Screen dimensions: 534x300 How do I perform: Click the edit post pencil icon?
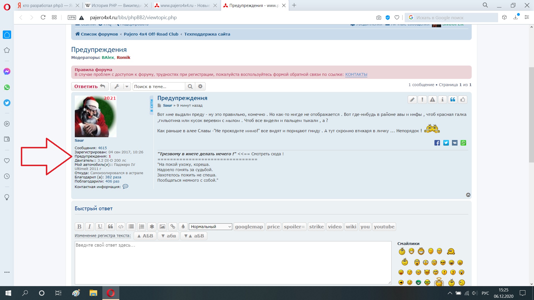click(x=412, y=100)
